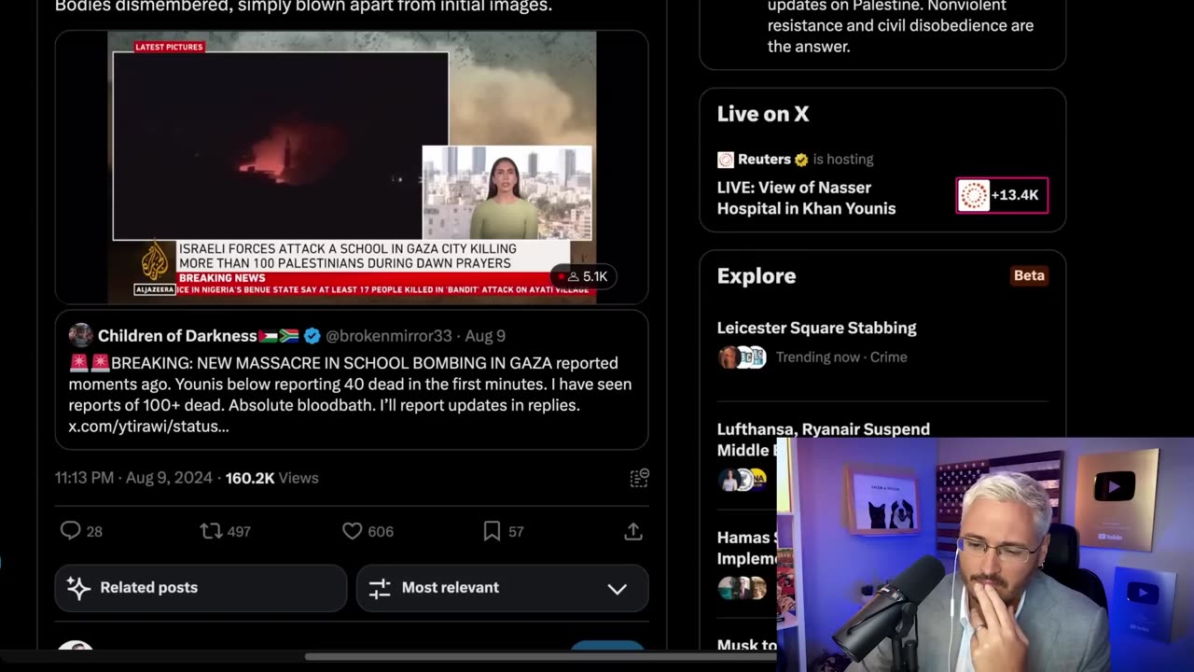
Task: Join the +13.4K listeners live badge
Action: click(1002, 195)
